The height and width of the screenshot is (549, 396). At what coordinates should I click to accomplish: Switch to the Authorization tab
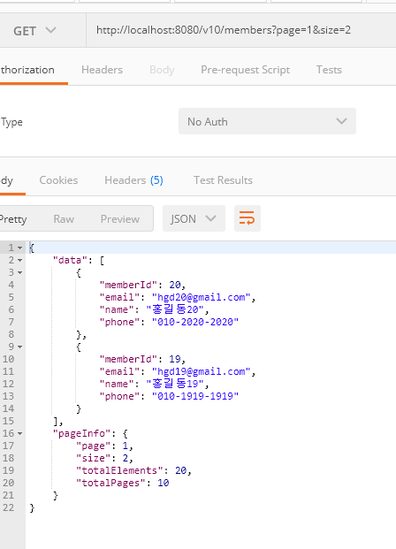(x=27, y=70)
